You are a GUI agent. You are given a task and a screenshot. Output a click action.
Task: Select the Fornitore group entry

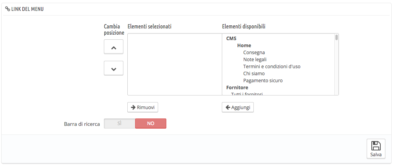tap(237, 88)
